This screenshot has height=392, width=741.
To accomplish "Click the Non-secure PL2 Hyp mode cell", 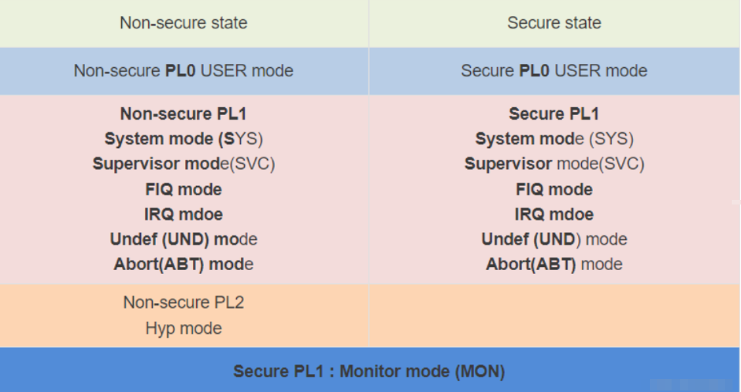I will click(184, 316).
